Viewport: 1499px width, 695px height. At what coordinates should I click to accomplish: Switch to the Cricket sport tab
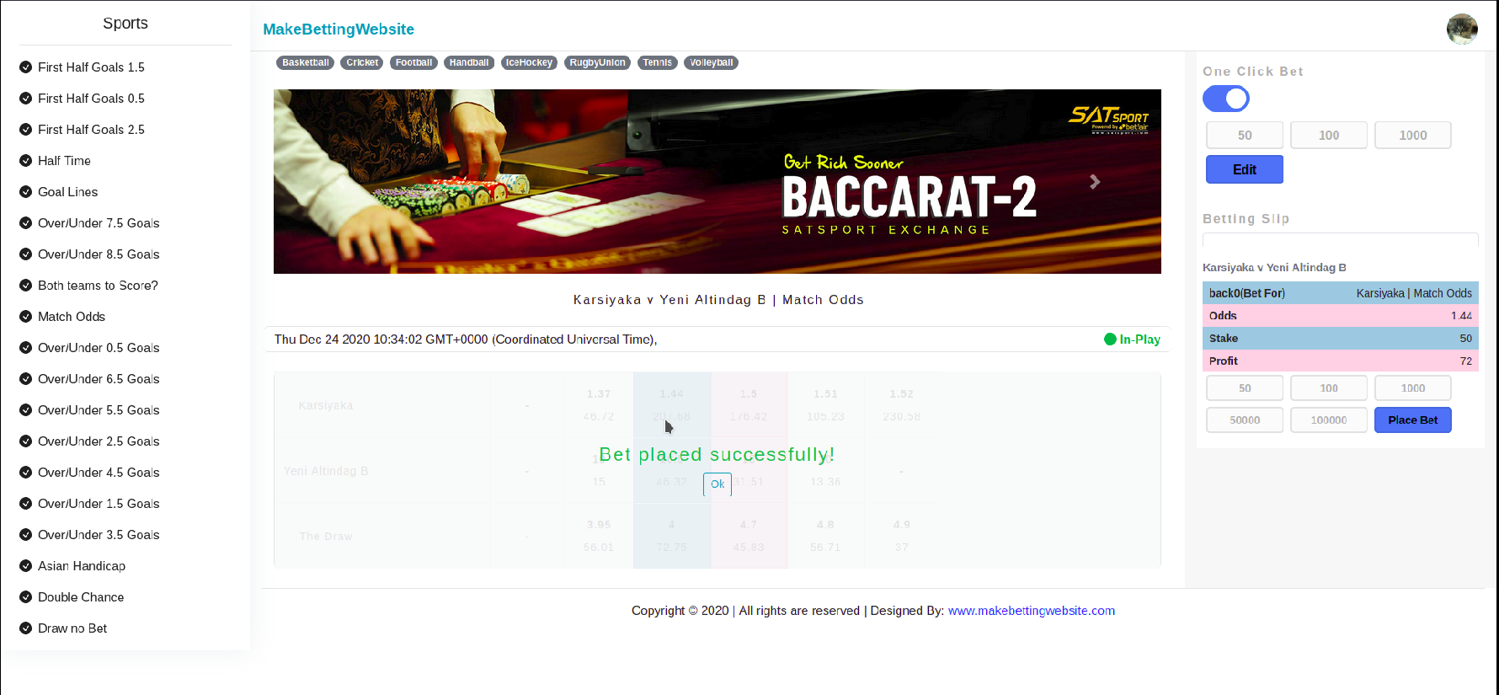tap(362, 62)
